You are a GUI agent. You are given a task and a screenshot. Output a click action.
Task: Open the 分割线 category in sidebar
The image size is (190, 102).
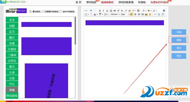coord(12,49)
